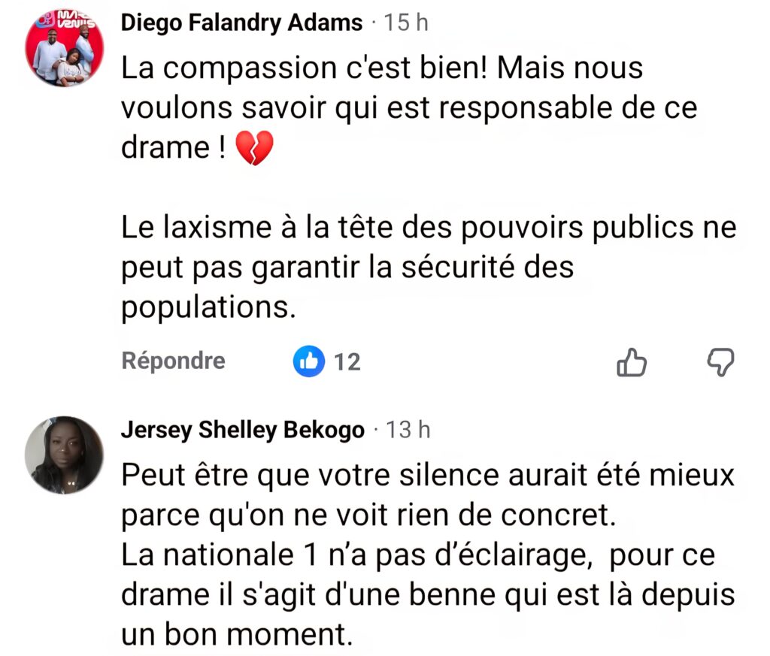Screen dimensions: 770x656
Task: Click the word "populations."
Action: tap(208, 307)
